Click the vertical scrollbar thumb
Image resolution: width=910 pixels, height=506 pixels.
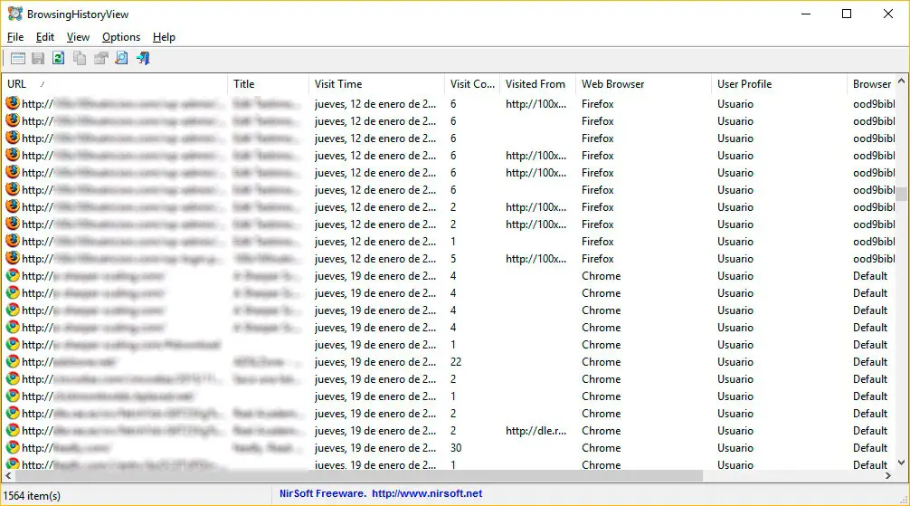click(901, 194)
